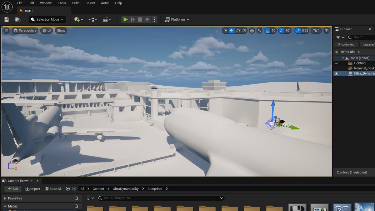Collapse the main (Editor) level in Outliner
This screenshot has height=211, width=375.
(x=343, y=58)
